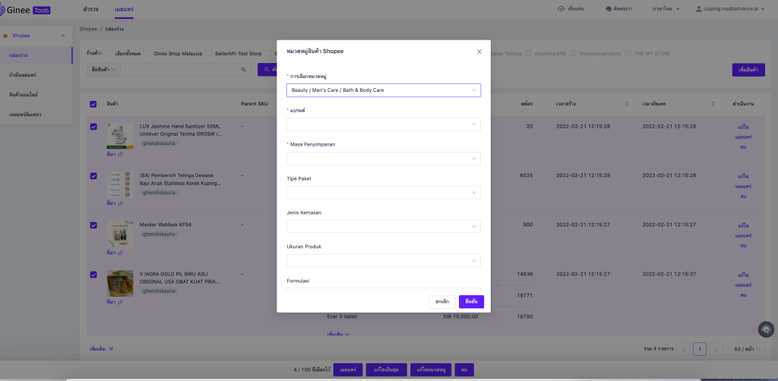The height and width of the screenshot is (381, 778).
Task: Click the Masker WeMask product thumbnail
Action: tap(120, 235)
